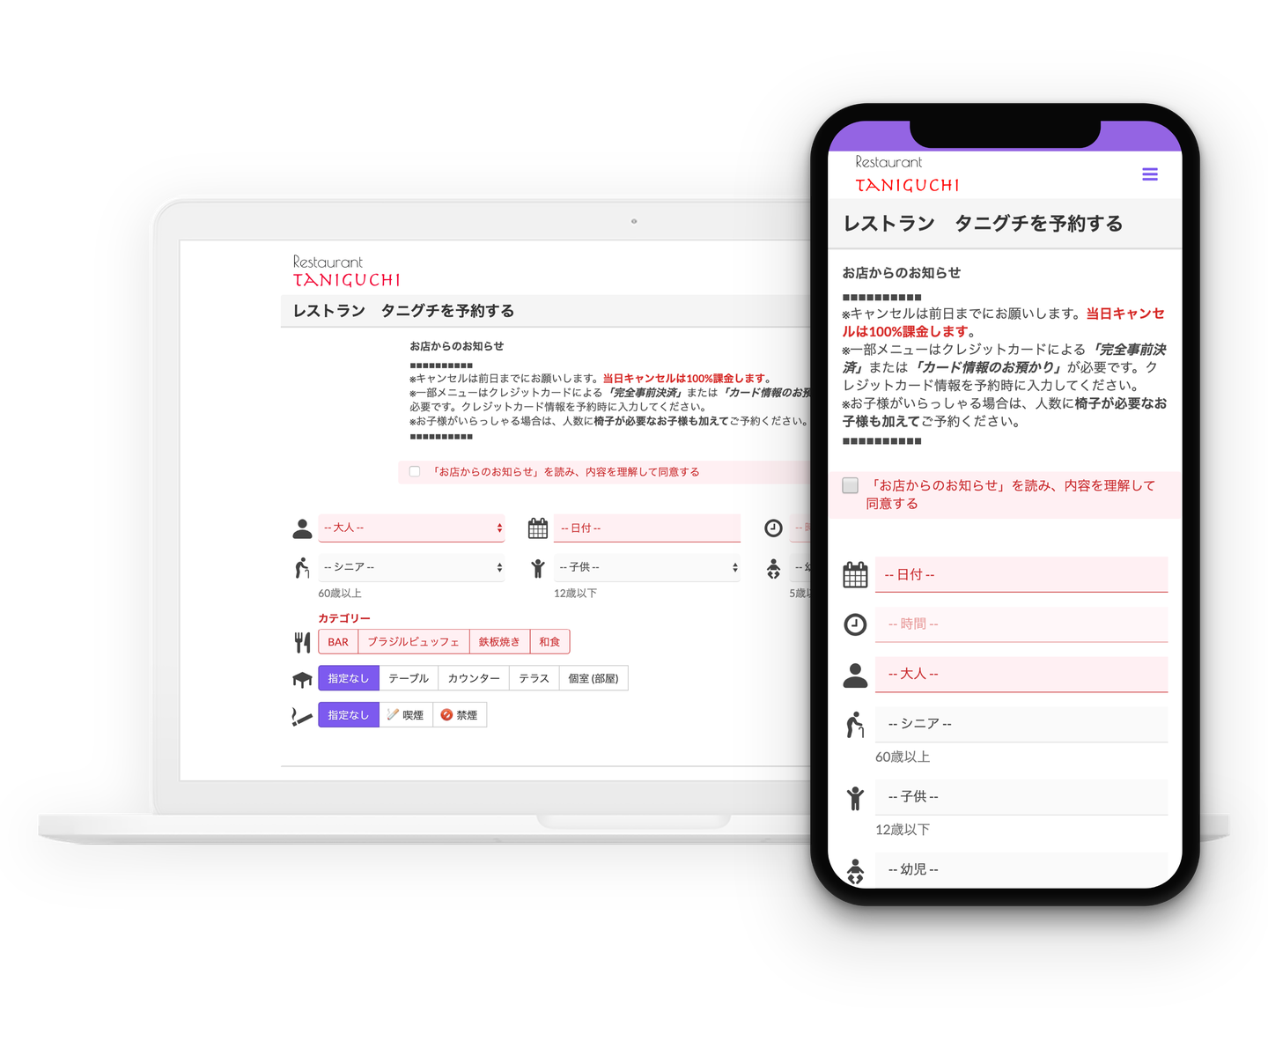Click the cigarette smoking preference icon
The height and width of the screenshot is (1041, 1268).
(x=301, y=714)
